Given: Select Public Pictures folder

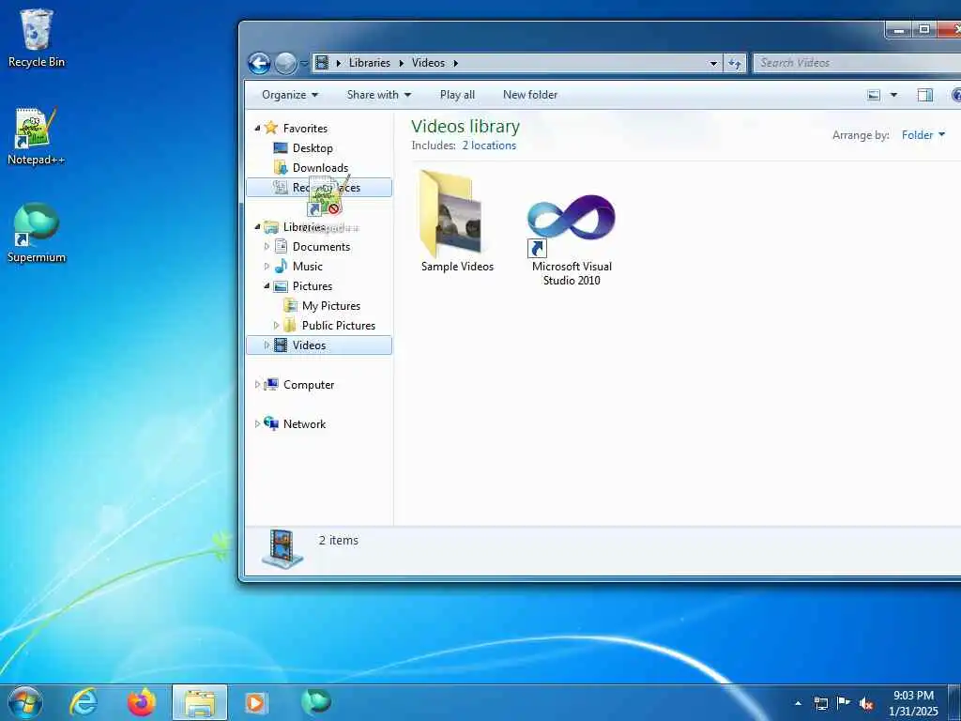Looking at the screenshot, I should tap(338, 325).
